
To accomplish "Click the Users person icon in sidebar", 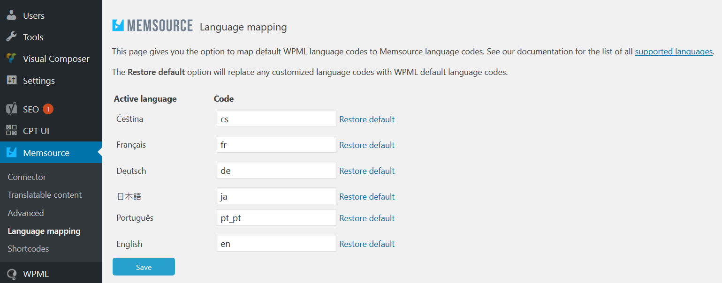I will click(12, 15).
